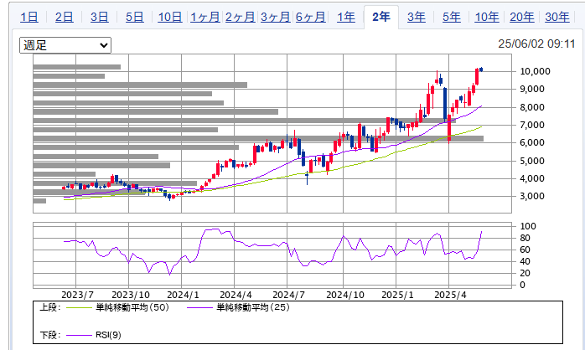
Task: Click the 上段: legend heading
Action: click(x=50, y=307)
